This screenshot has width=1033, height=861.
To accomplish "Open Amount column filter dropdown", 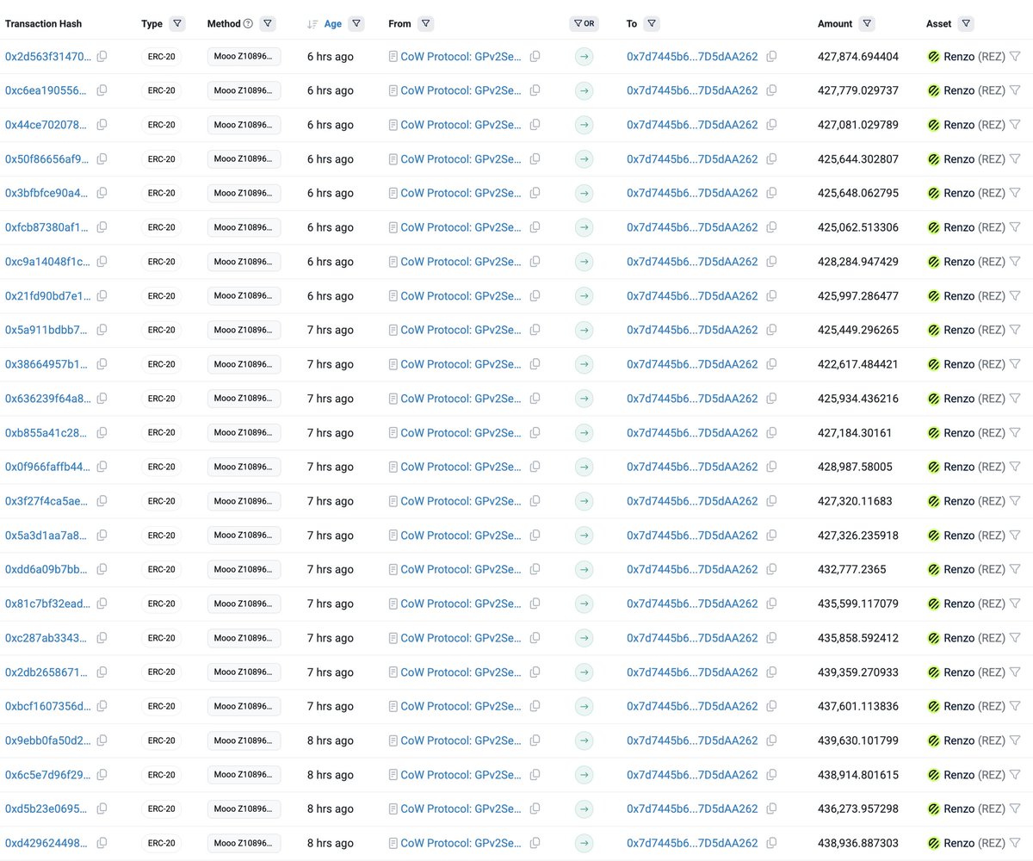I will click(x=867, y=24).
